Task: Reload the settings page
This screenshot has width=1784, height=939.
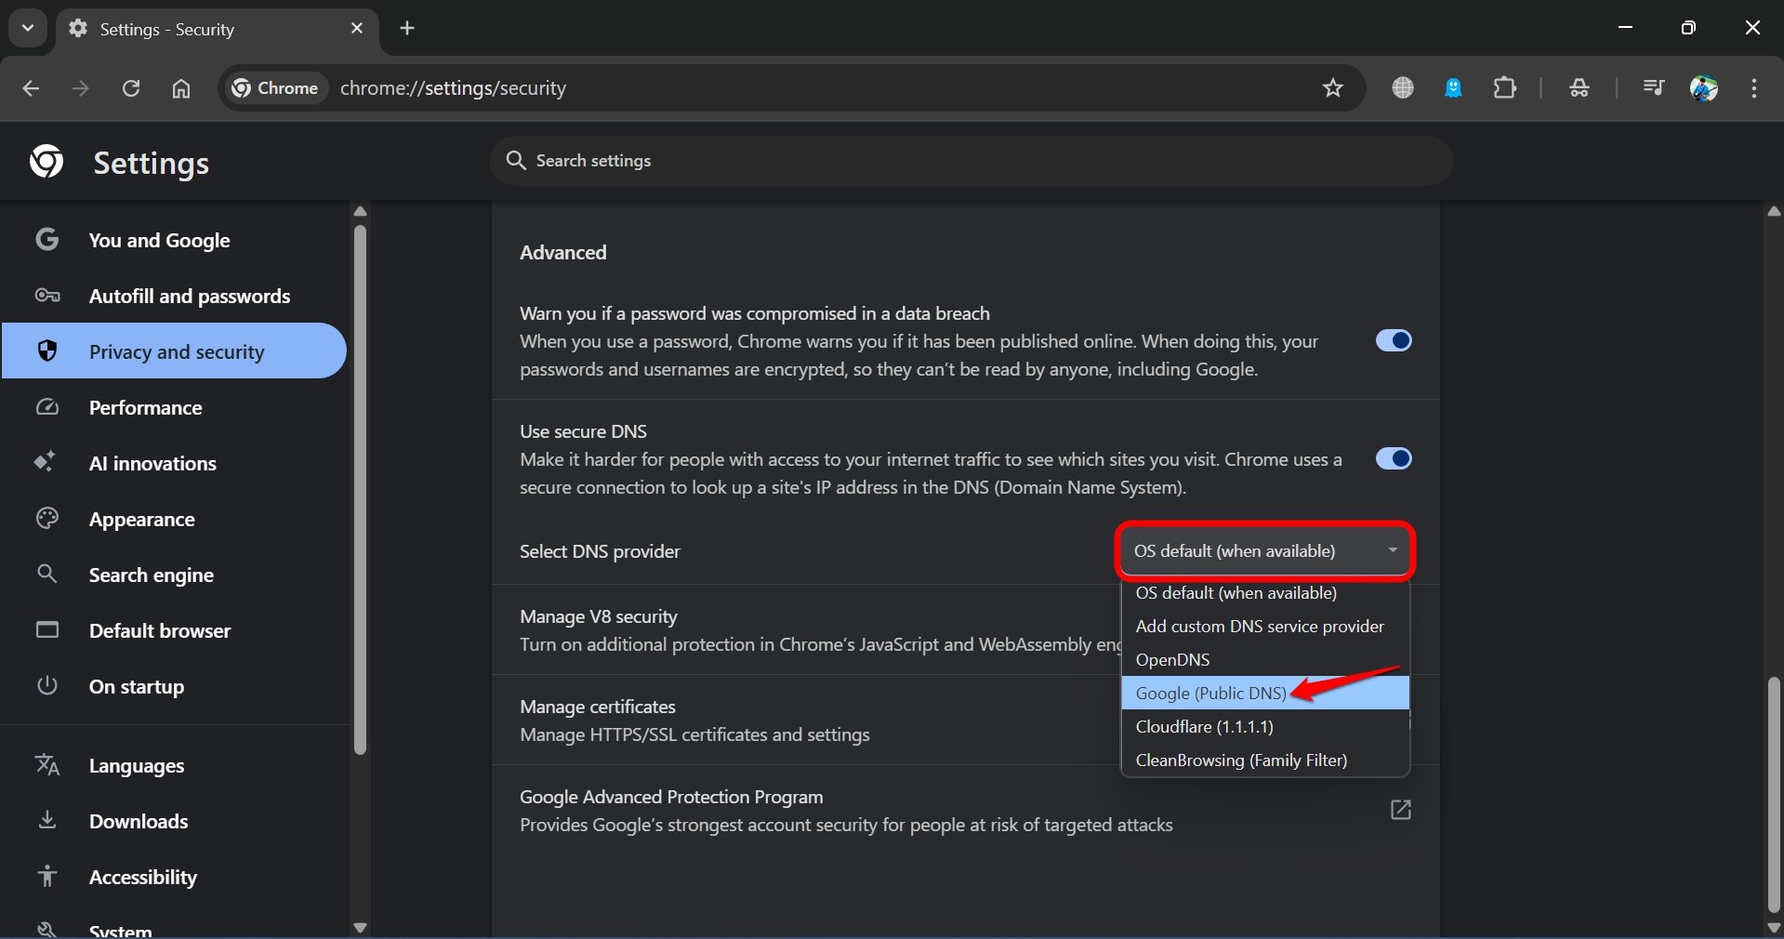Action: click(x=131, y=88)
